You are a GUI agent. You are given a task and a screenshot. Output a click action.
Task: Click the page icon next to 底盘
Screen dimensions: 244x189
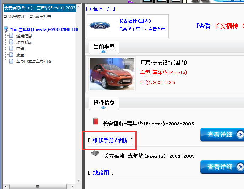coord(11,55)
